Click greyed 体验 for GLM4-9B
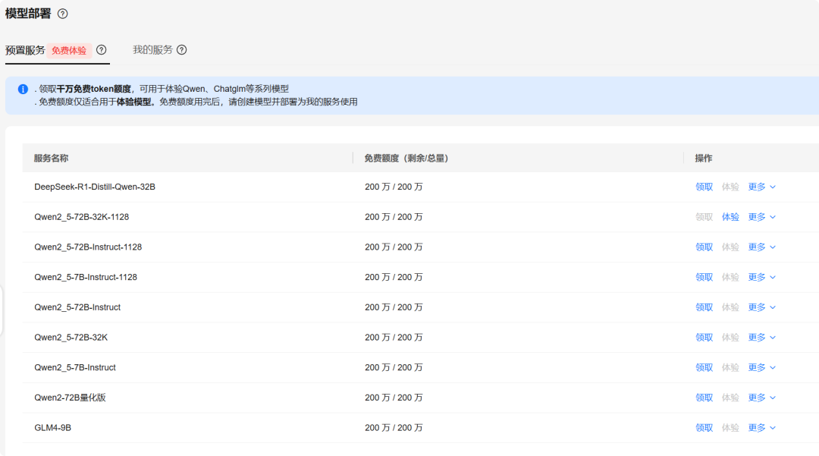This screenshot has width=819, height=456. pos(730,428)
